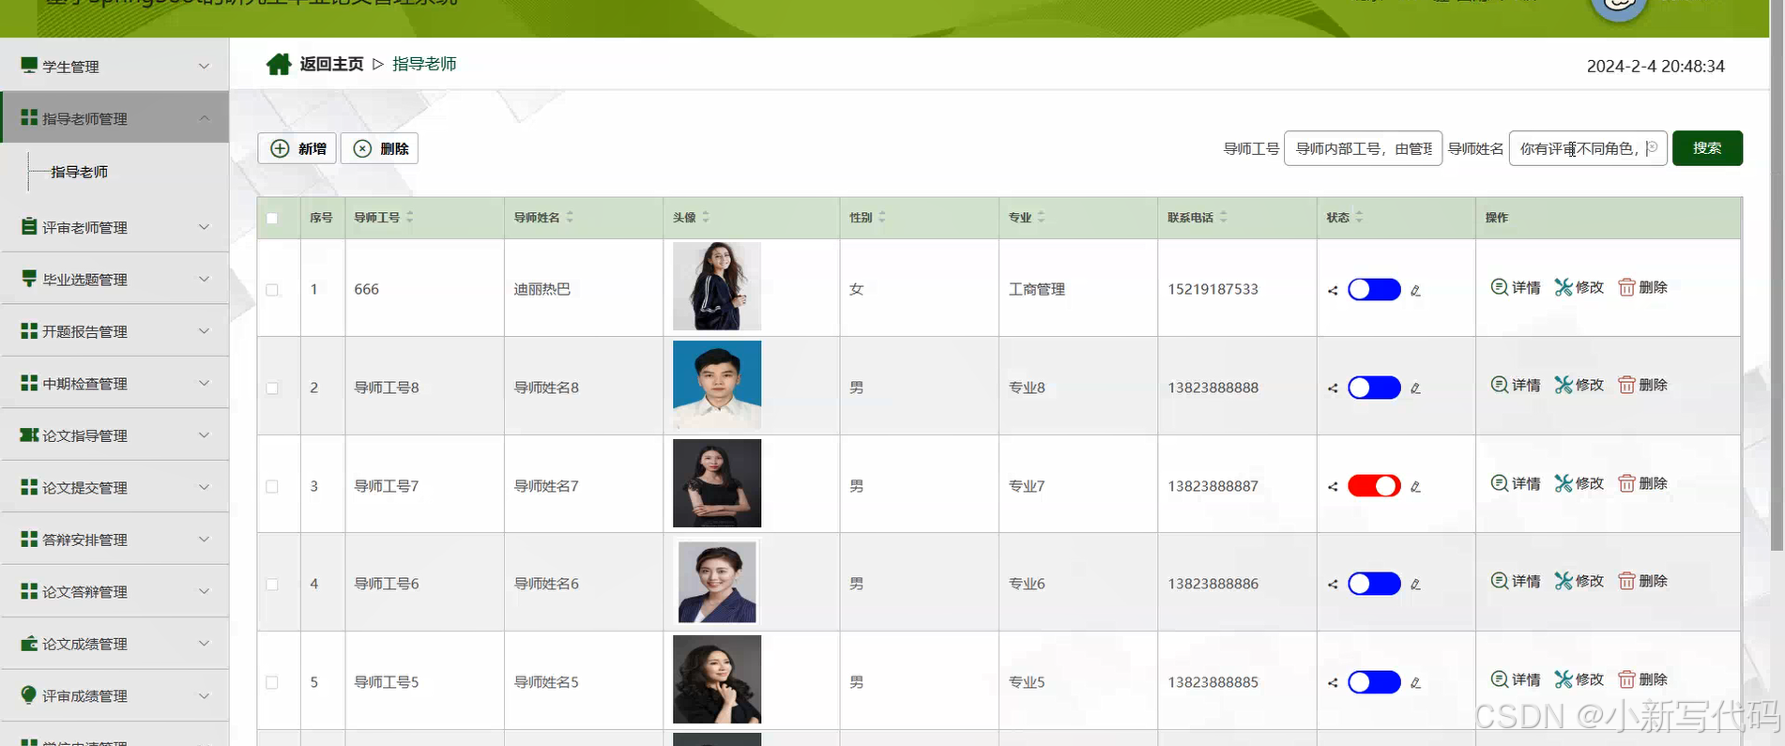Sort by 专业 column arrows

1042,217
